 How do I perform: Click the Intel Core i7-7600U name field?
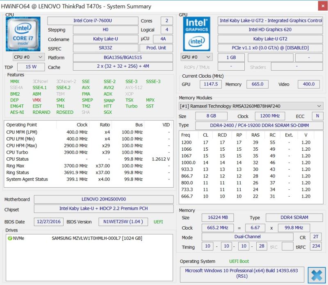pyautogui.click(x=93, y=21)
